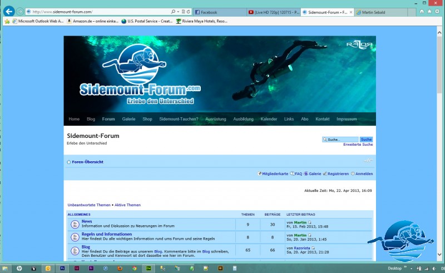Click the search magnifier in the address bar
The image size is (445, 273).
(x=173, y=12)
